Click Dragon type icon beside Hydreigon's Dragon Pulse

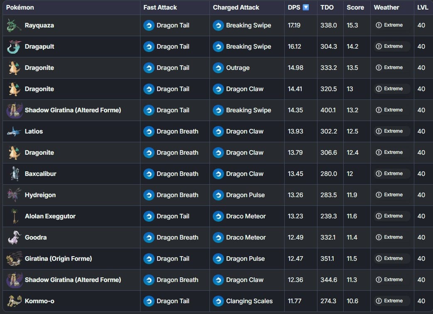[218, 195]
